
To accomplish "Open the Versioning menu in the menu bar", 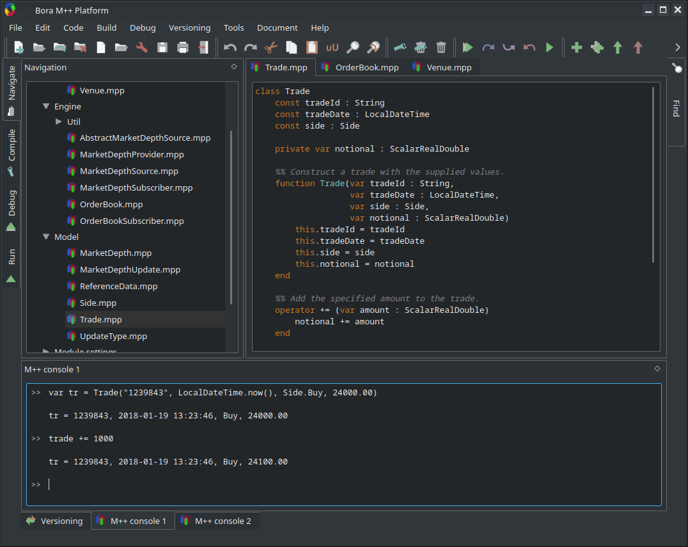I will [189, 28].
